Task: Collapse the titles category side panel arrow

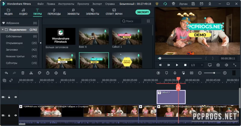Action: (40, 43)
